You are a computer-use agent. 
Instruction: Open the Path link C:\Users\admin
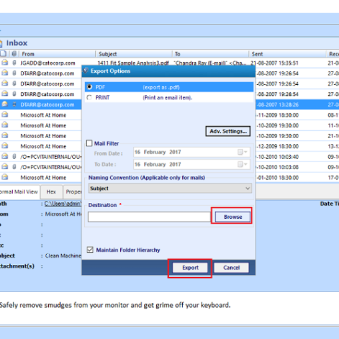click(x=63, y=203)
